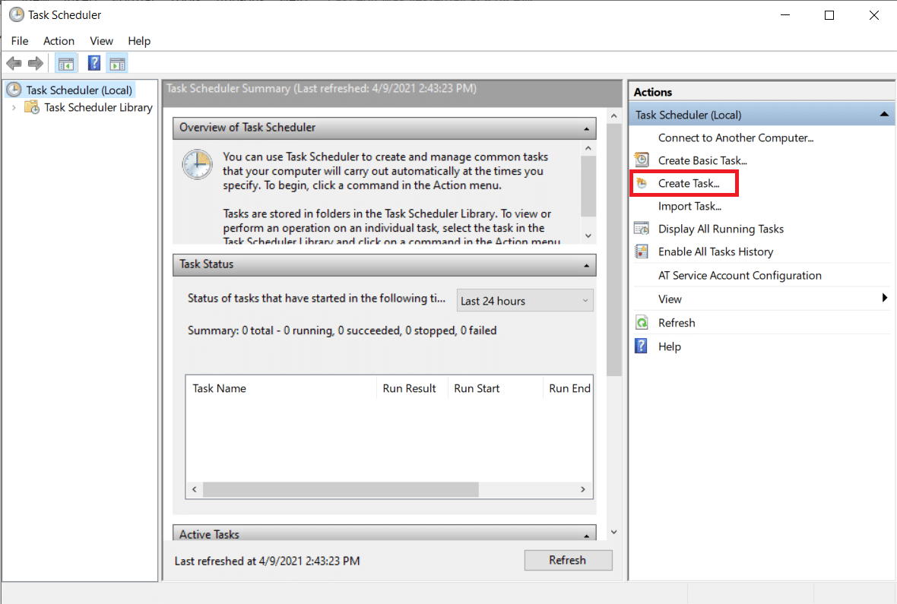Viewport: 897px width, 604px height.
Task: Click the summary pane vertical scrollbar thumb
Action: pos(613,249)
